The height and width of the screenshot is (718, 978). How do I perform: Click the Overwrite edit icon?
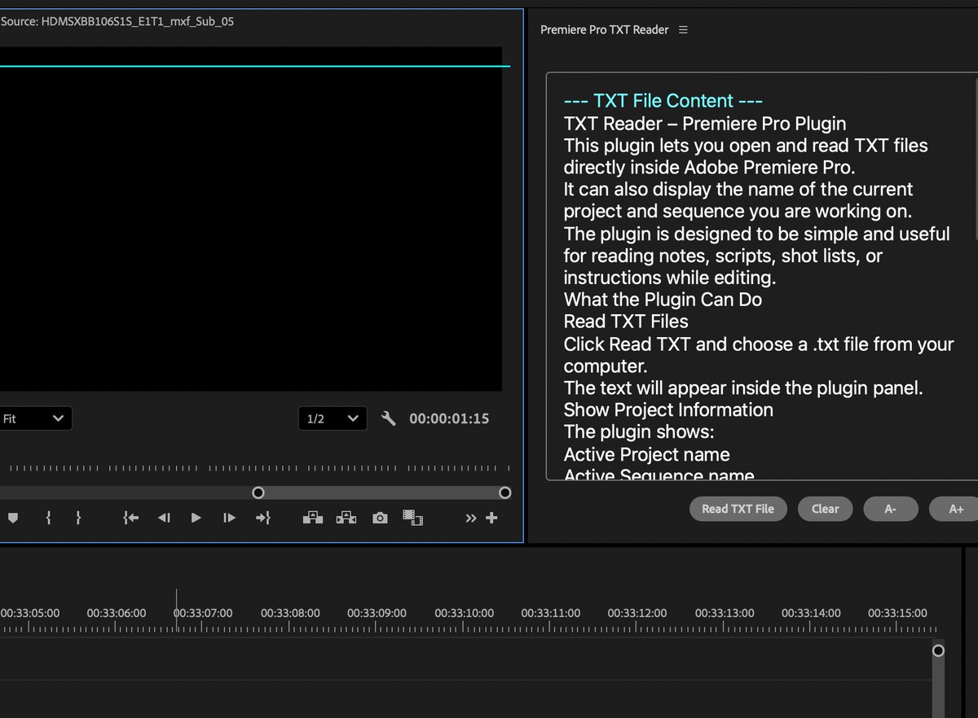click(x=346, y=518)
